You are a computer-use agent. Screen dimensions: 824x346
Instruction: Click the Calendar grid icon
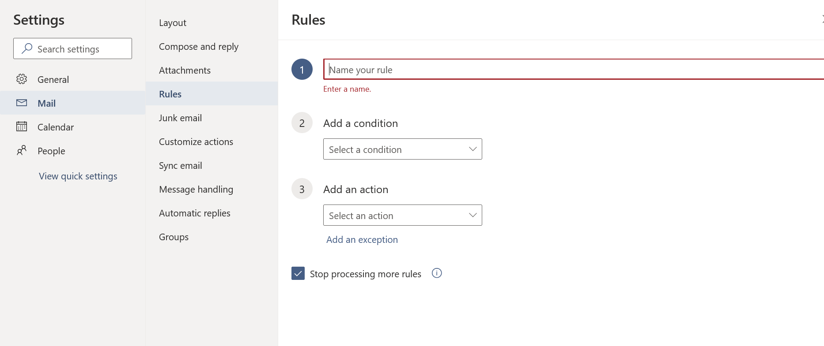pyautogui.click(x=22, y=126)
